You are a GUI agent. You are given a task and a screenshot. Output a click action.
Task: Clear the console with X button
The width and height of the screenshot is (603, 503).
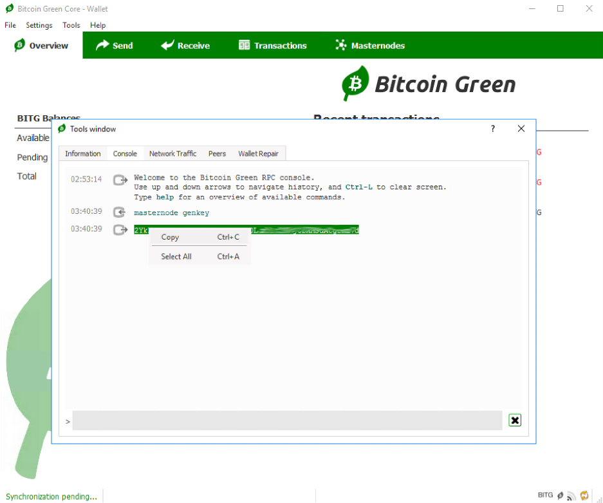[515, 420]
